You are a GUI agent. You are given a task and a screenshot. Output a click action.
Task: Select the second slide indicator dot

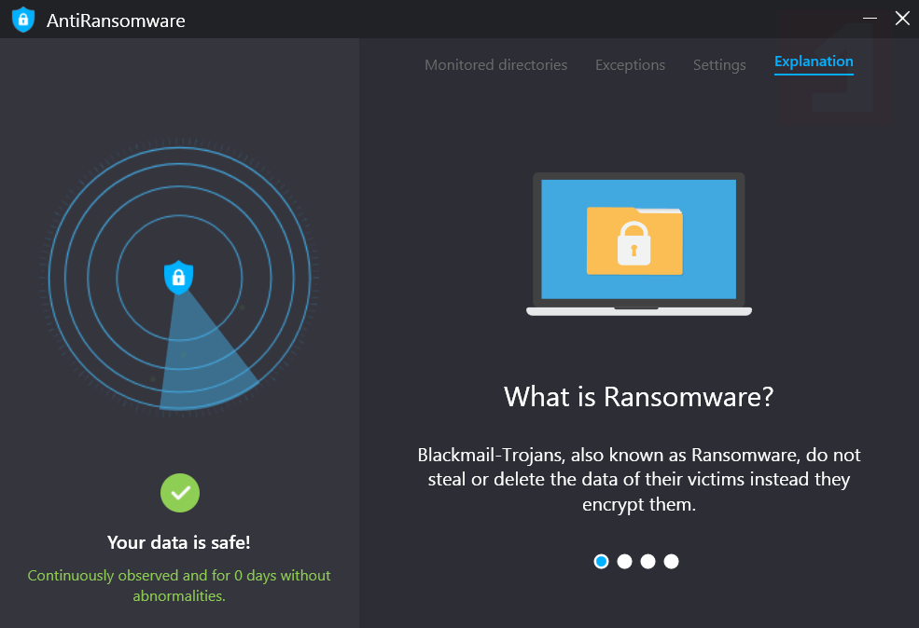(625, 561)
